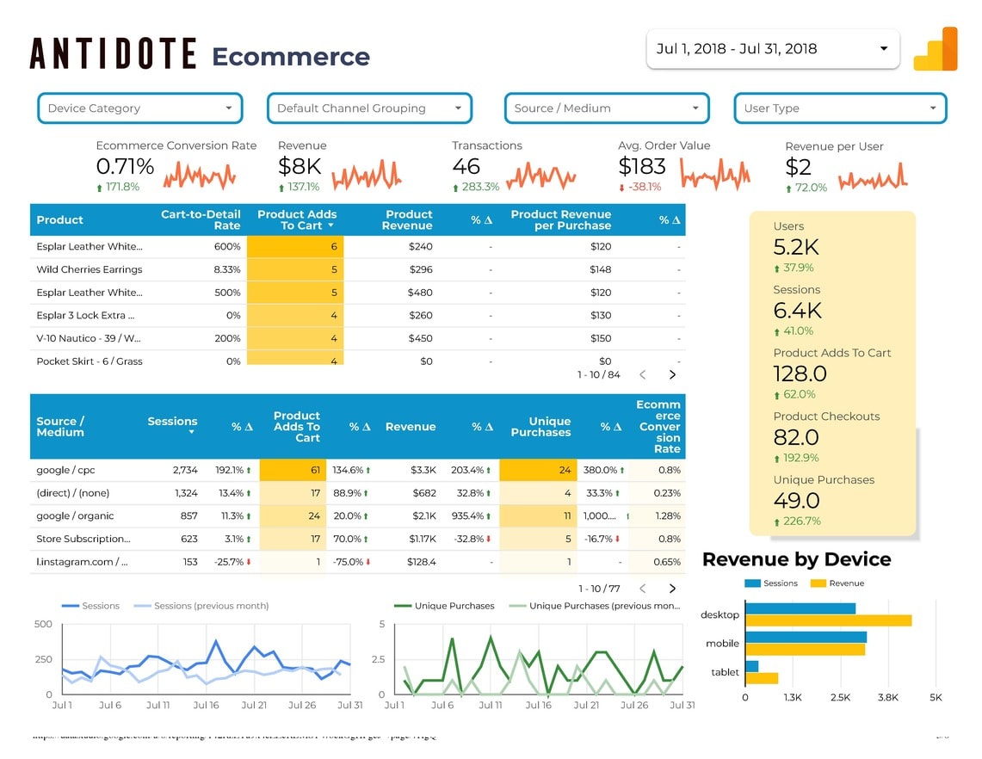Sort Source/Medium table by Sessions header
982x759 pixels.
tap(172, 422)
